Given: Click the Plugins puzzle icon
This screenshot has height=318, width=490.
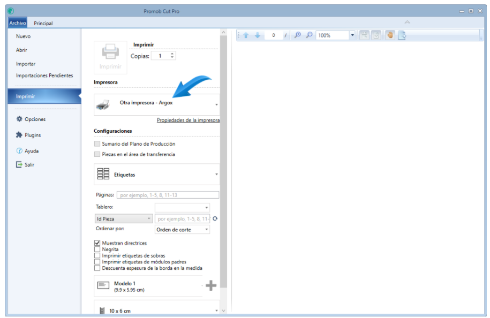Looking at the screenshot, I should pyautogui.click(x=19, y=135).
